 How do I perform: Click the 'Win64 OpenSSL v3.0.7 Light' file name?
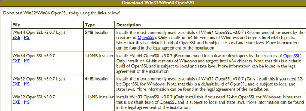pyautogui.click(x=39, y=33)
